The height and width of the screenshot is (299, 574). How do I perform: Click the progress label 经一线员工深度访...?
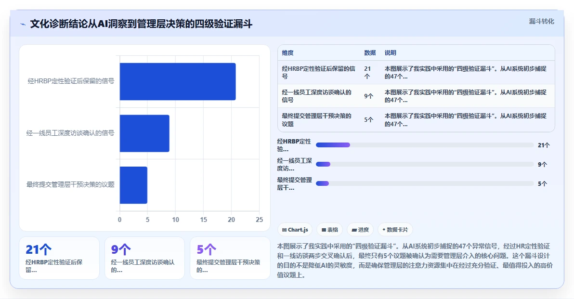(294, 164)
